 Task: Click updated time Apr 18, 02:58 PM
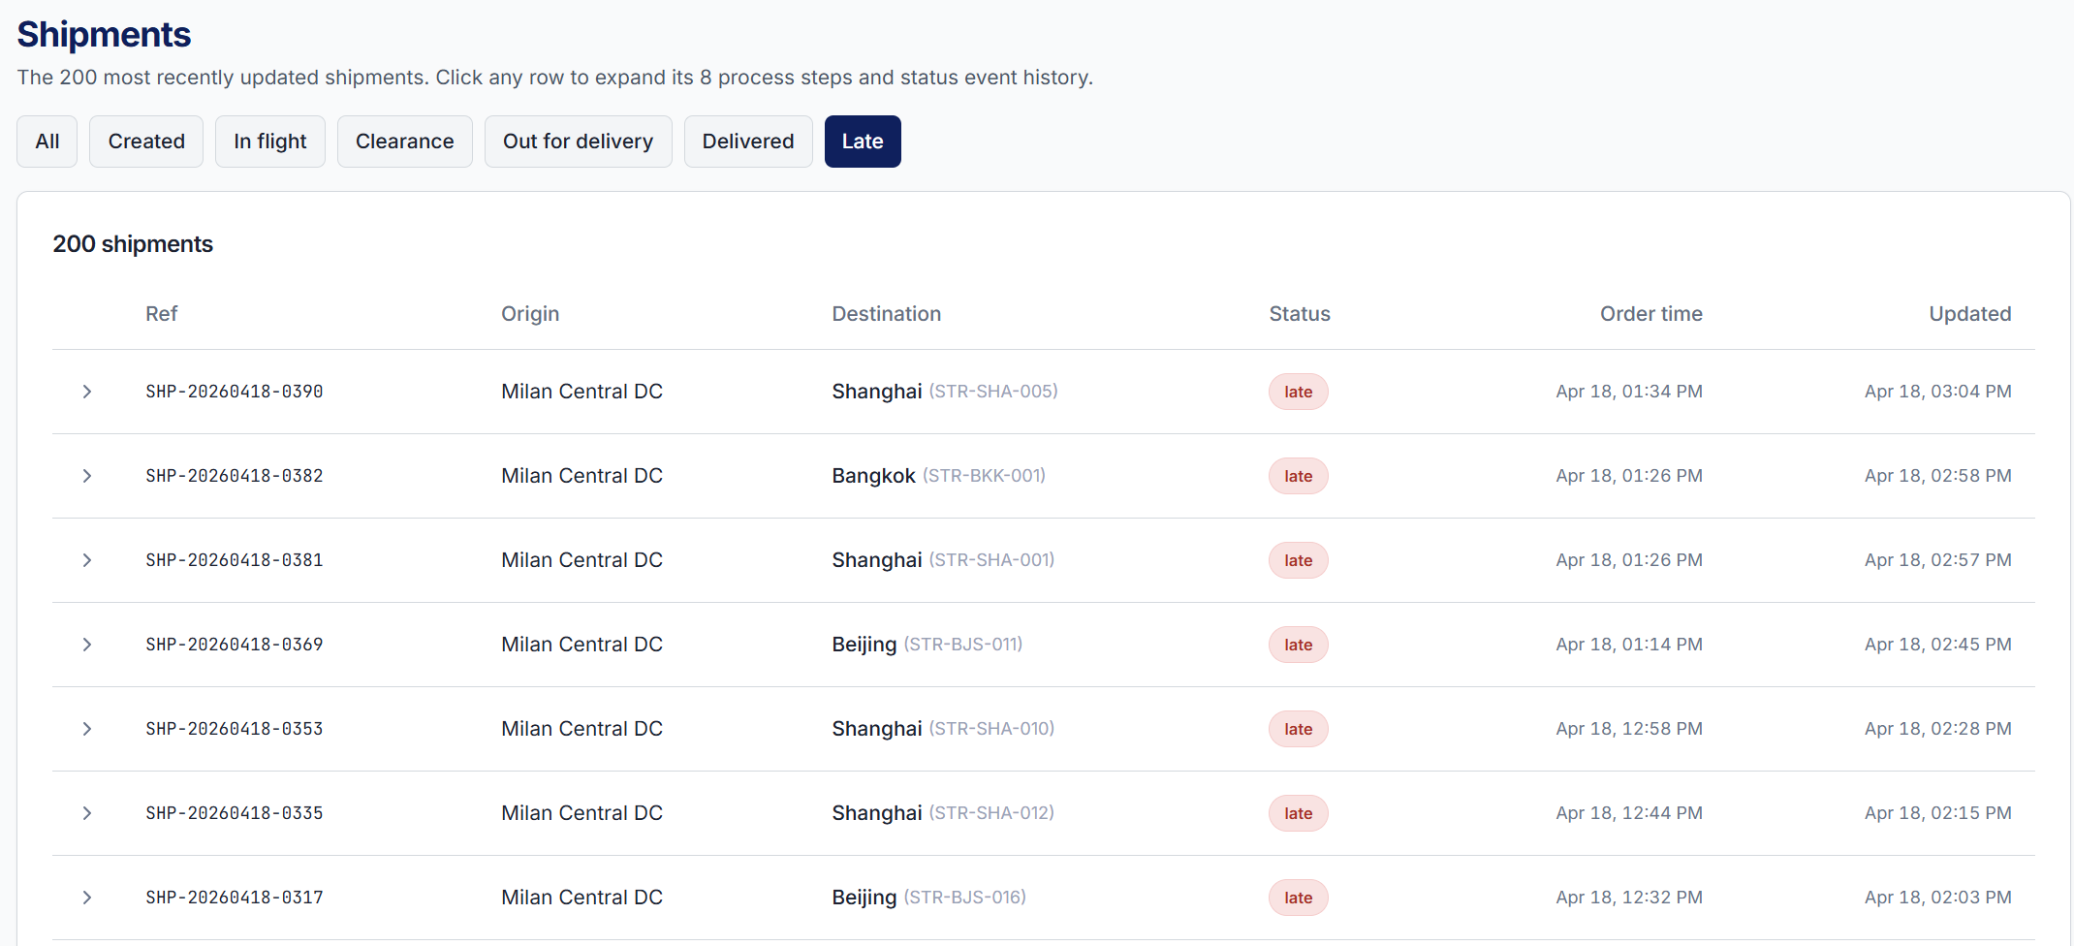pos(1938,476)
